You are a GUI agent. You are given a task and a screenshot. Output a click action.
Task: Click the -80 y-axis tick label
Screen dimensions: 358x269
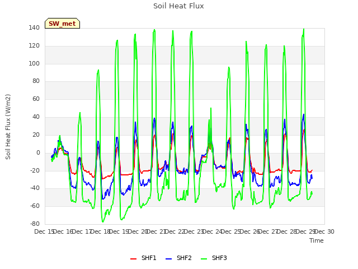pyautogui.click(x=35, y=224)
